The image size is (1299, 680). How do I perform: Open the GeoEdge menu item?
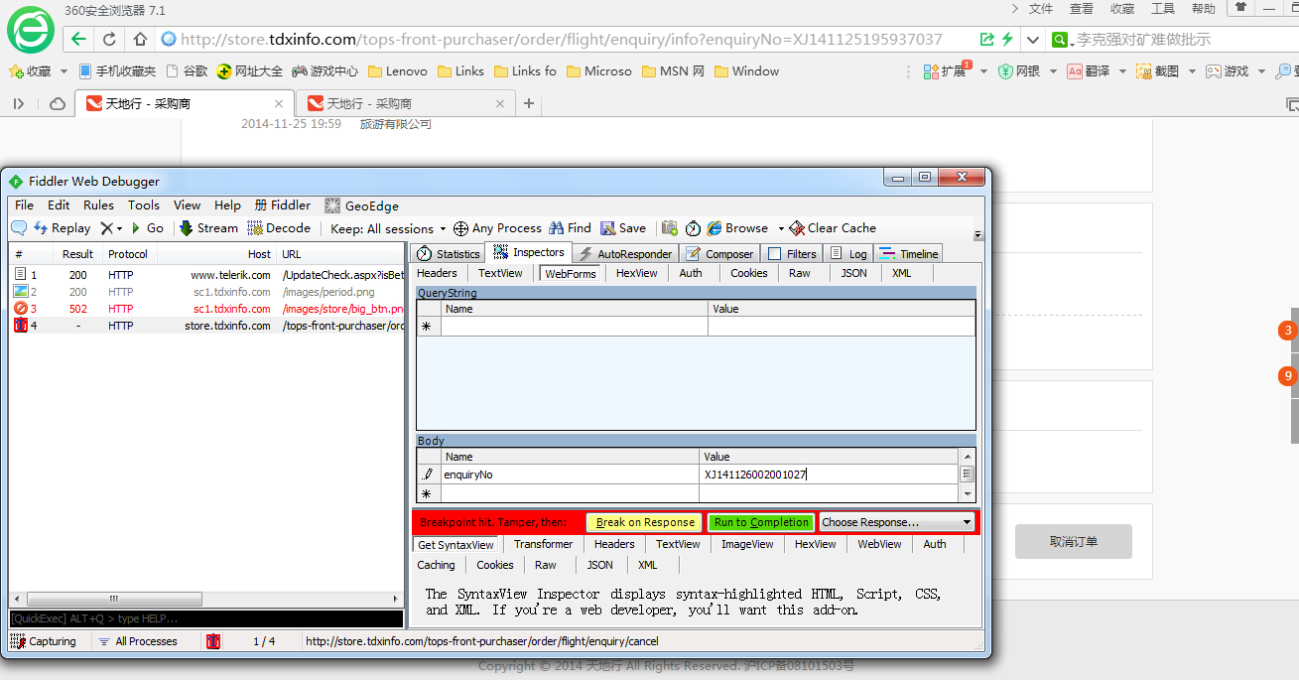[361, 205]
